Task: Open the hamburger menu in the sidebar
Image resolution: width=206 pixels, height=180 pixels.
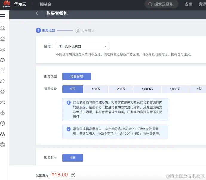Action: (x=2, y=16)
